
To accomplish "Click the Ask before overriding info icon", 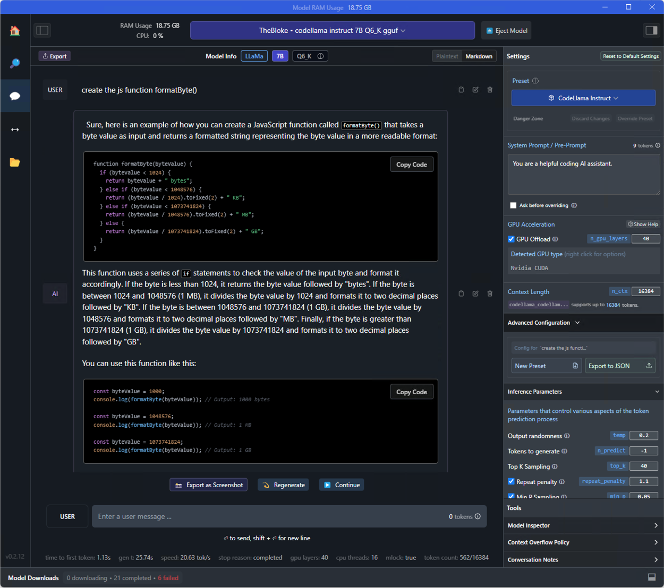I will 574,205.
